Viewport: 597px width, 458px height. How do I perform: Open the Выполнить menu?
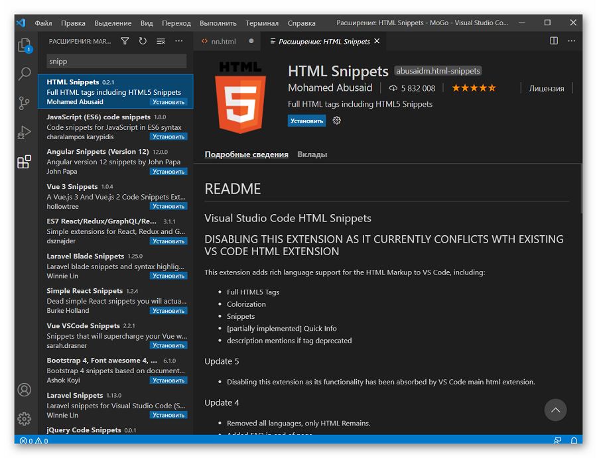click(x=218, y=23)
